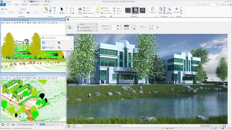Screen dimensions: 232x130
Task: Click Remove in Materials group
Action: click(119, 11)
